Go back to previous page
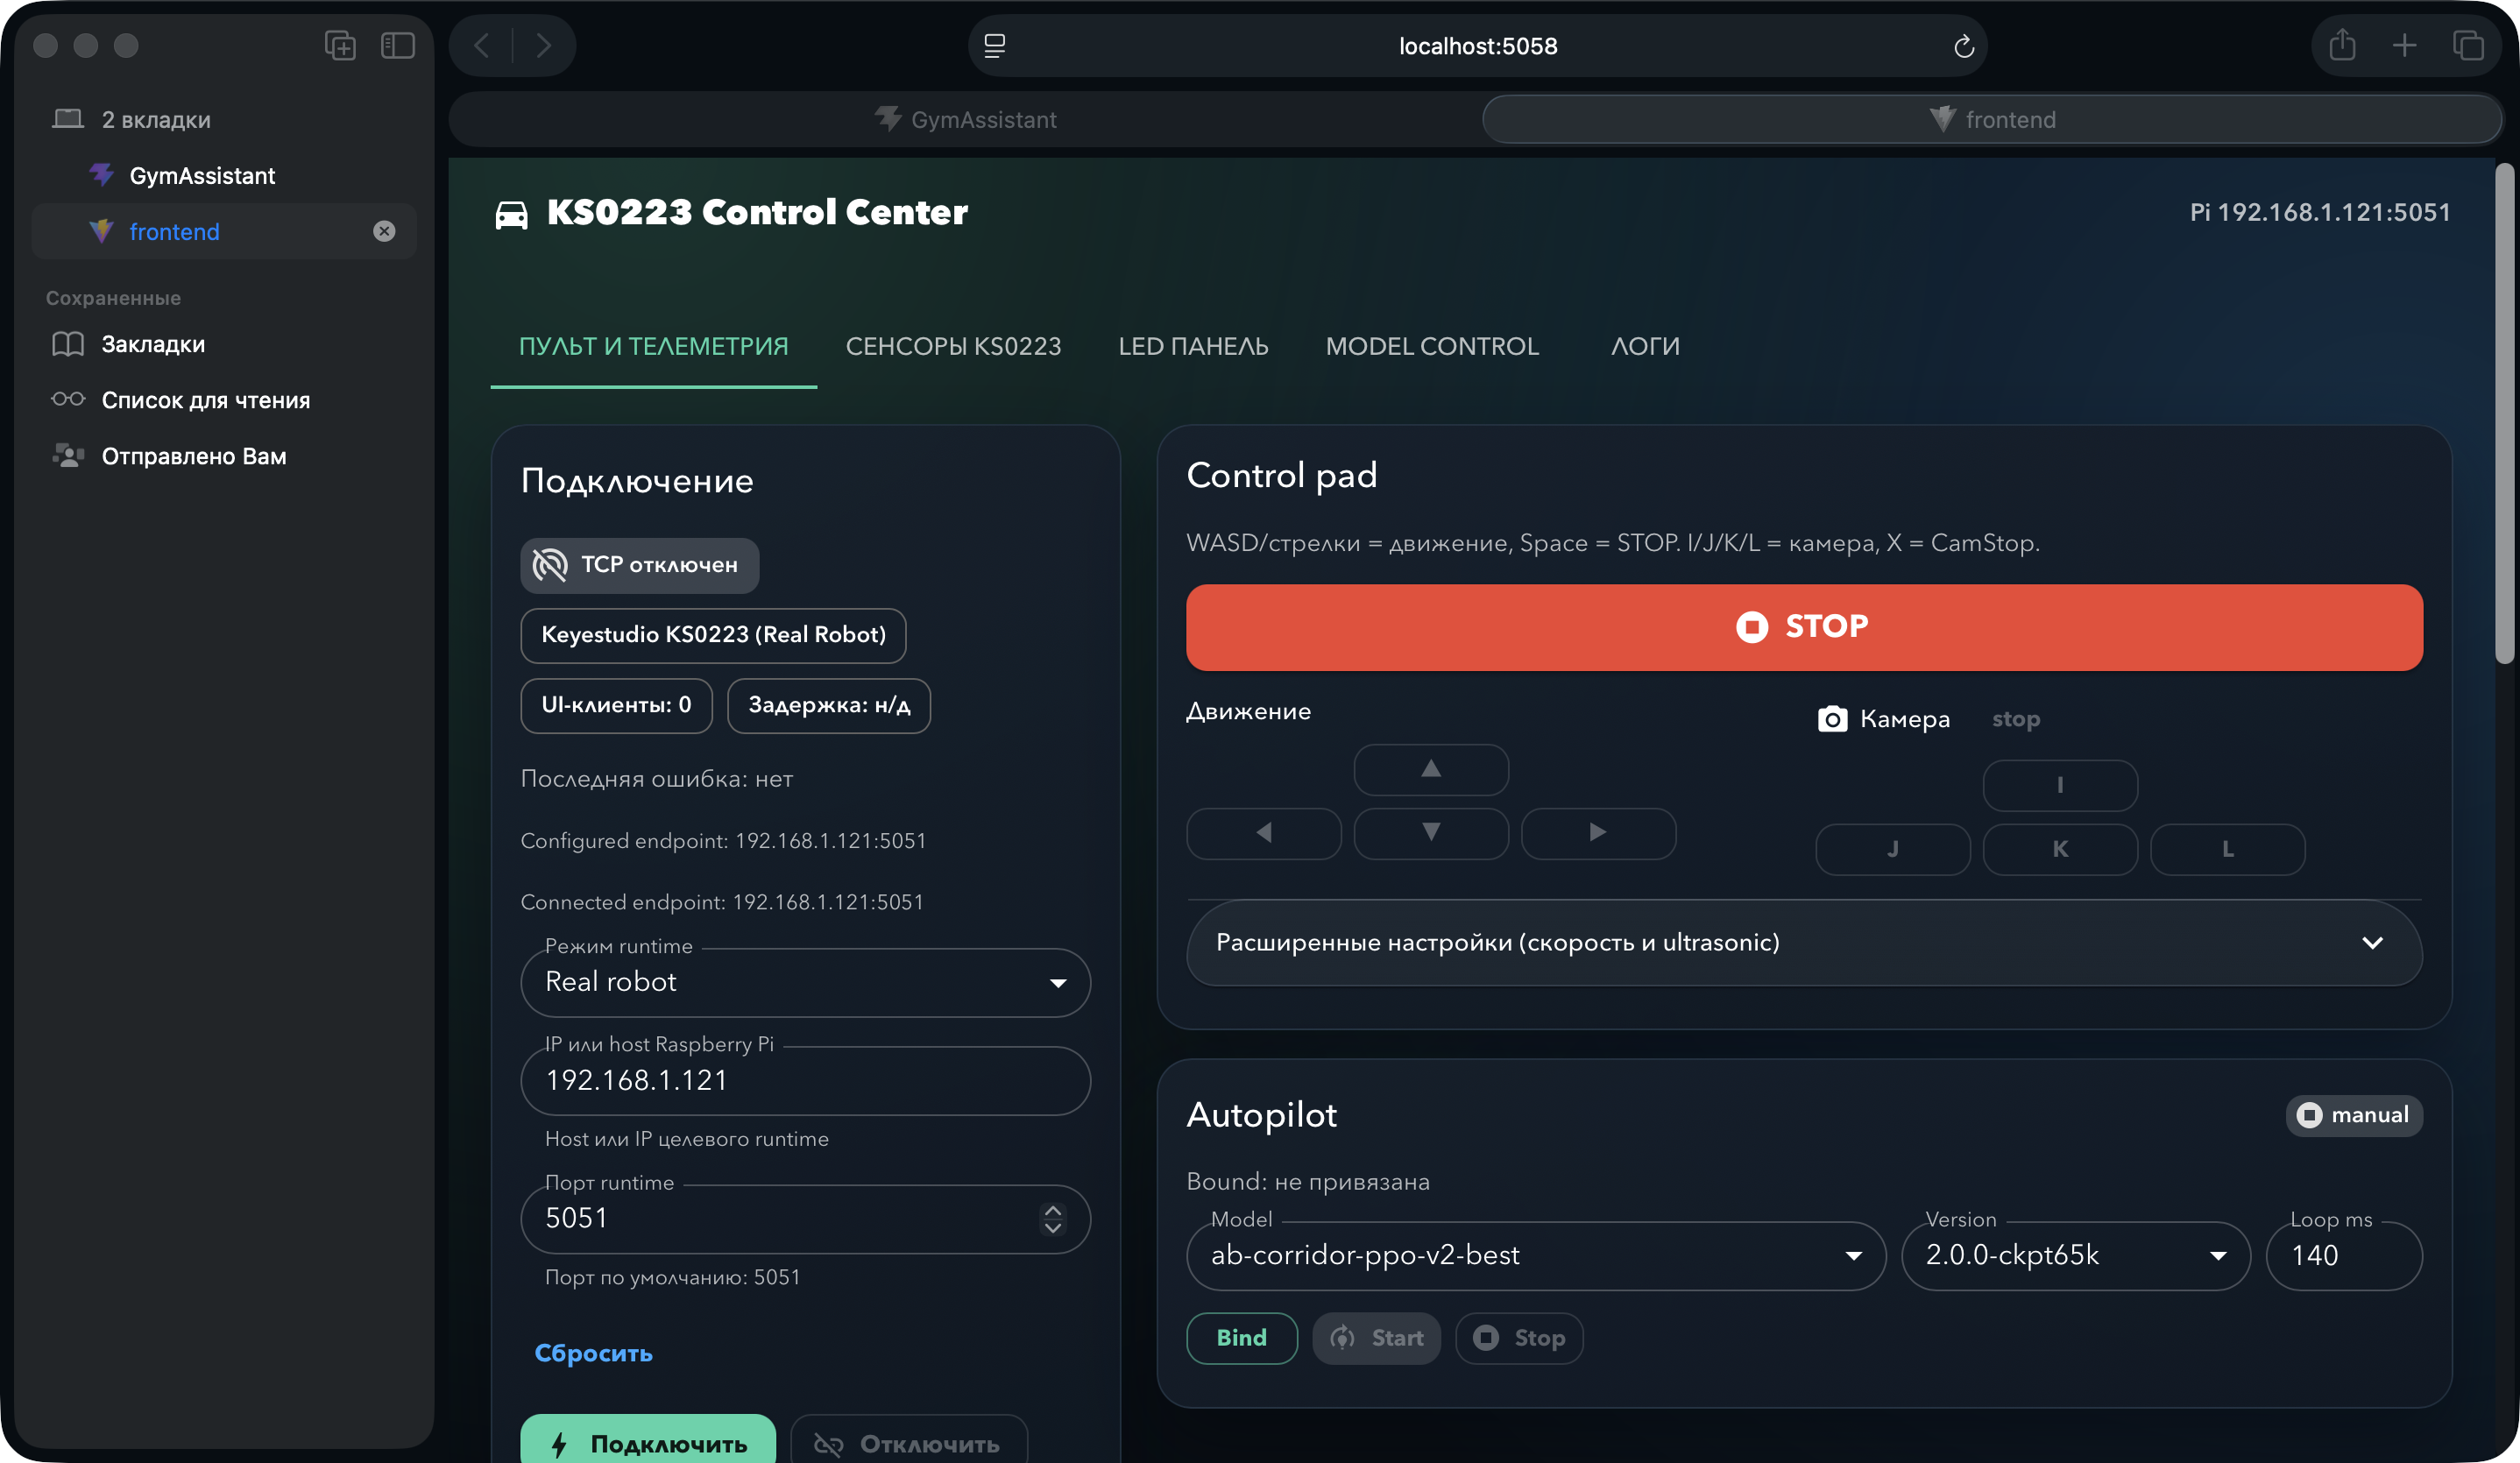 (482, 45)
